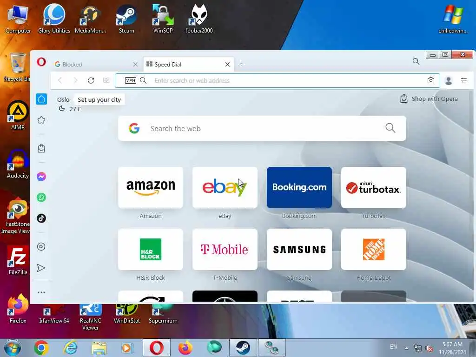
Task: Close the Blocked tab
Action: pos(135,64)
